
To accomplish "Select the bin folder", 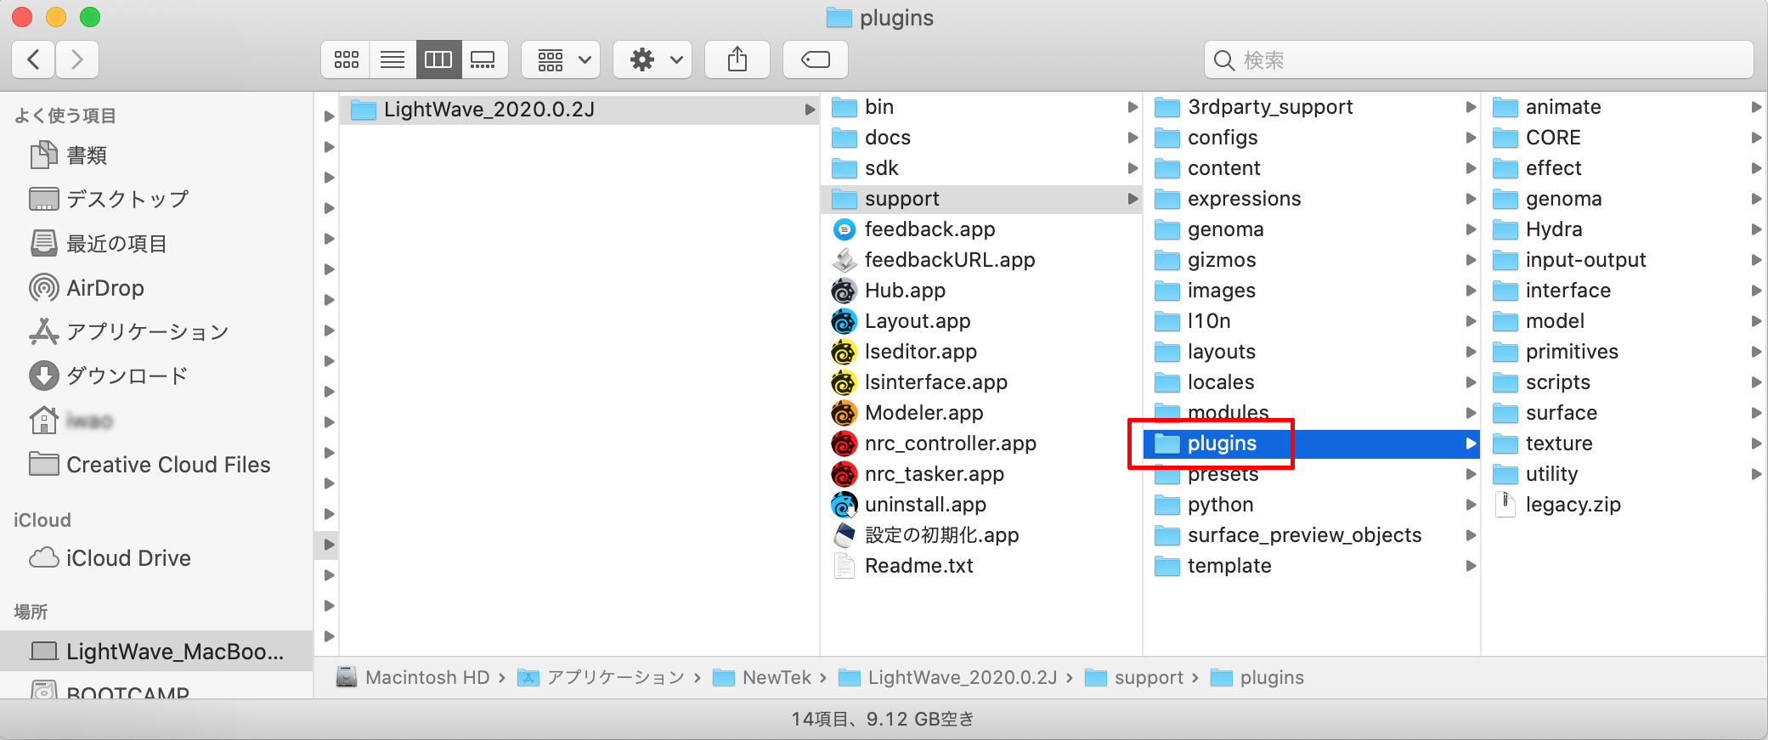I will point(981,107).
